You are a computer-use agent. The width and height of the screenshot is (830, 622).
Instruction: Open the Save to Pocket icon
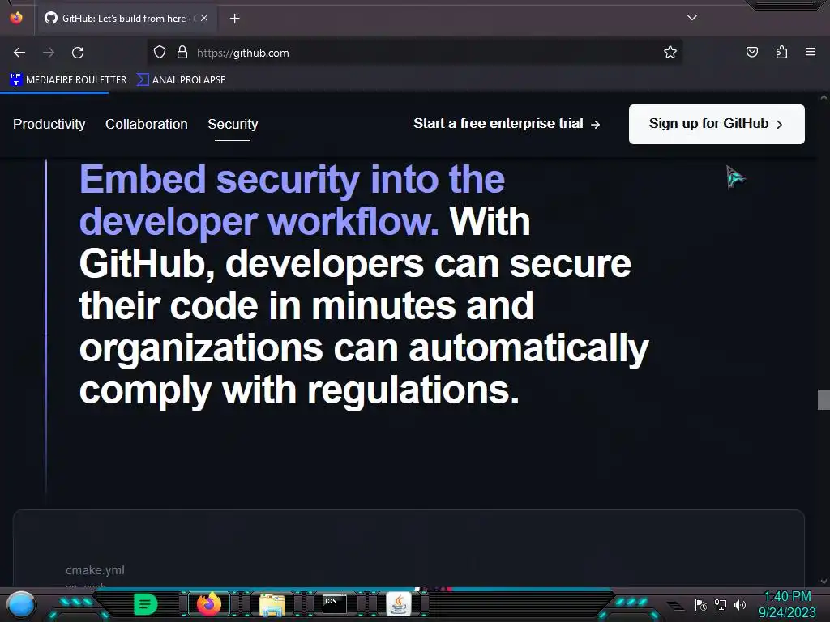[751, 53]
